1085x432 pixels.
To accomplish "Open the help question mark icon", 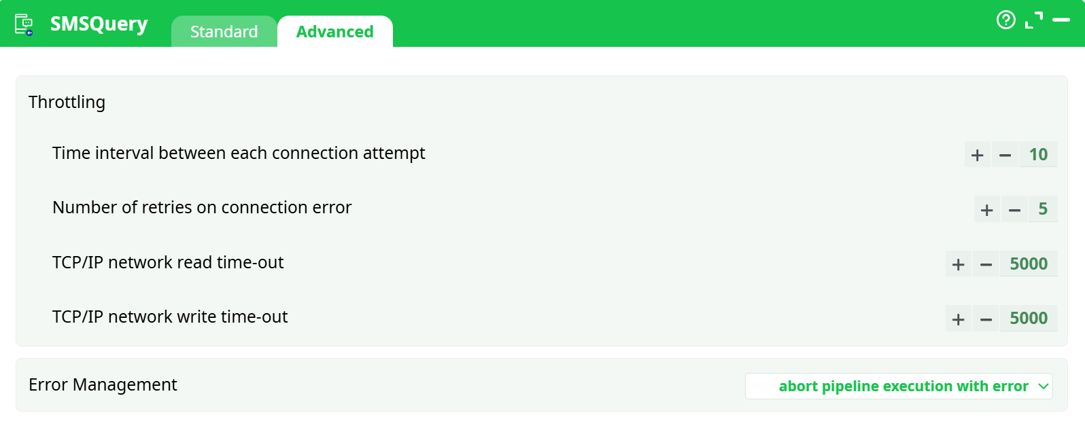I will (x=1005, y=20).
